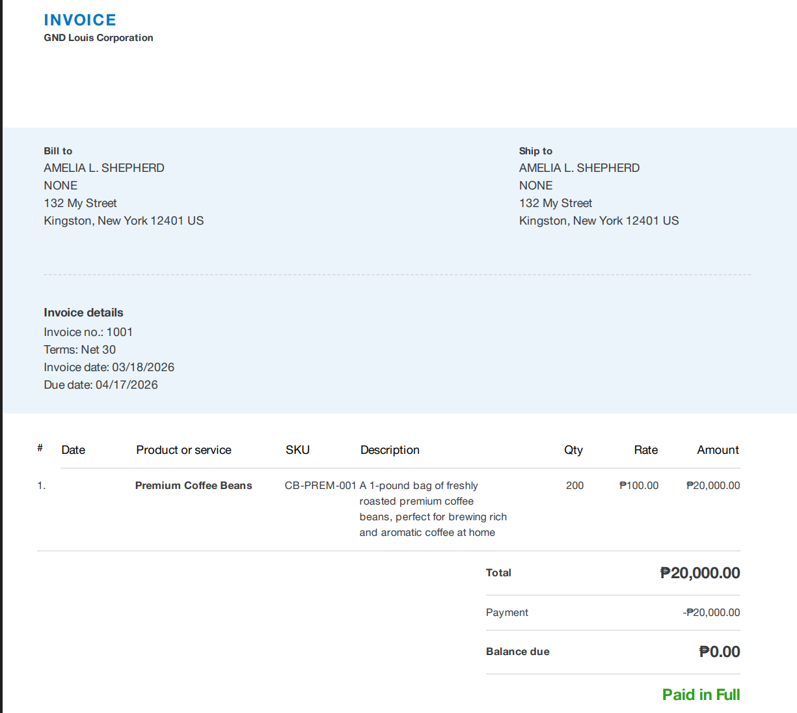Click the SKU column header
The height and width of the screenshot is (713, 797).
click(x=297, y=450)
